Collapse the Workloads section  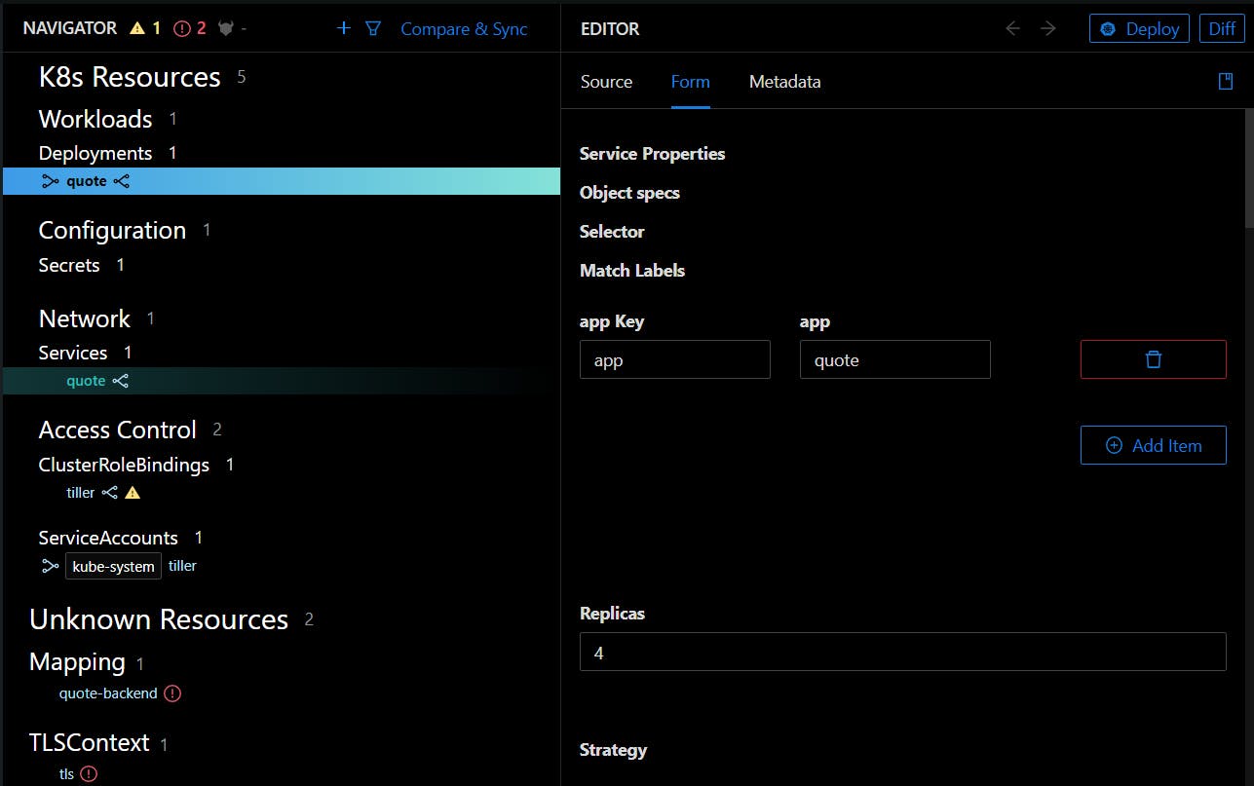[x=95, y=119]
